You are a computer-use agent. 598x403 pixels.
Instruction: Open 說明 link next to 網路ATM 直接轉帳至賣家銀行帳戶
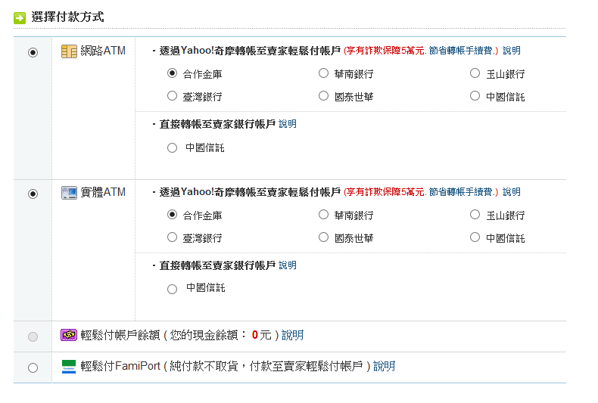coord(288,124)
